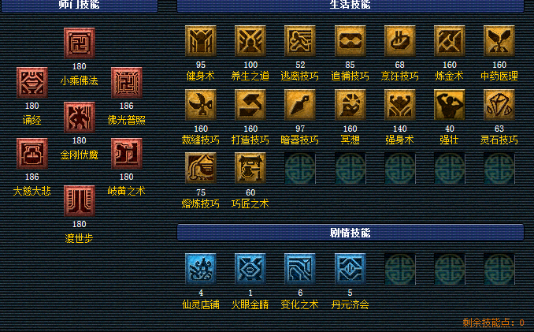Choose the 中药医理 life skill icon
The image size is (534, 332).
[x=499, y=41]
